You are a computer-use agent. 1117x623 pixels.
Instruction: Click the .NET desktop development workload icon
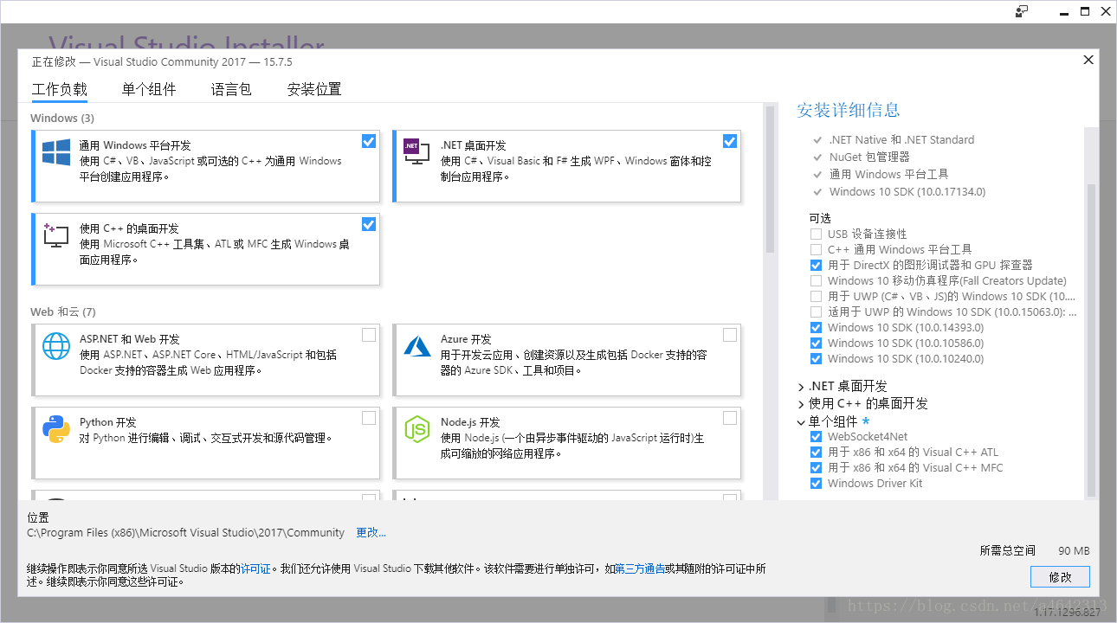pos(416,151)
